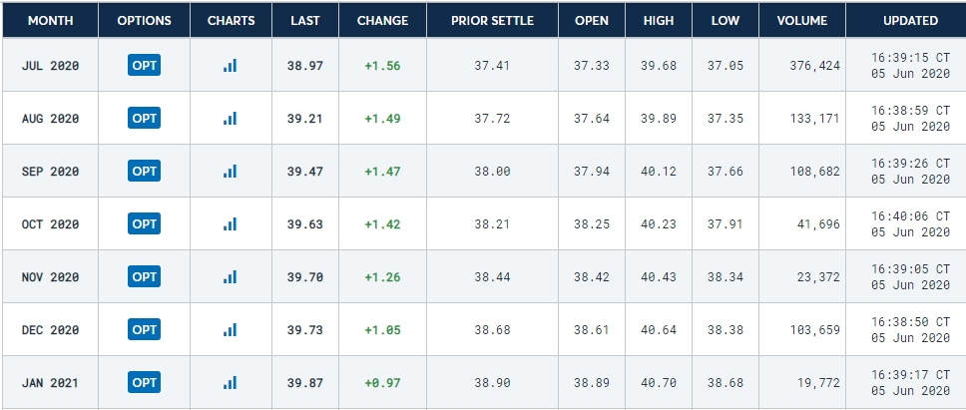Open the chart icon for NOV 2020
The height and width of the screenshot is (410, 966).
point(230,277)
